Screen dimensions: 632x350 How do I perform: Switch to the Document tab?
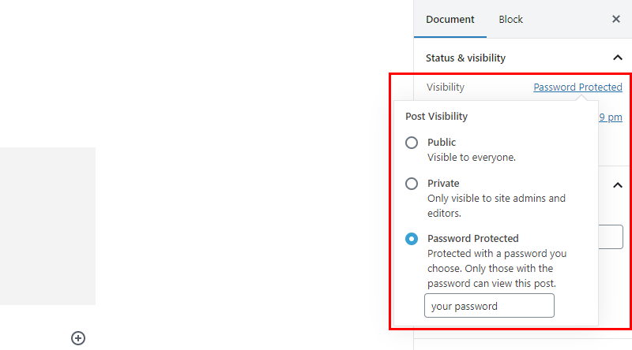[450, 19]
